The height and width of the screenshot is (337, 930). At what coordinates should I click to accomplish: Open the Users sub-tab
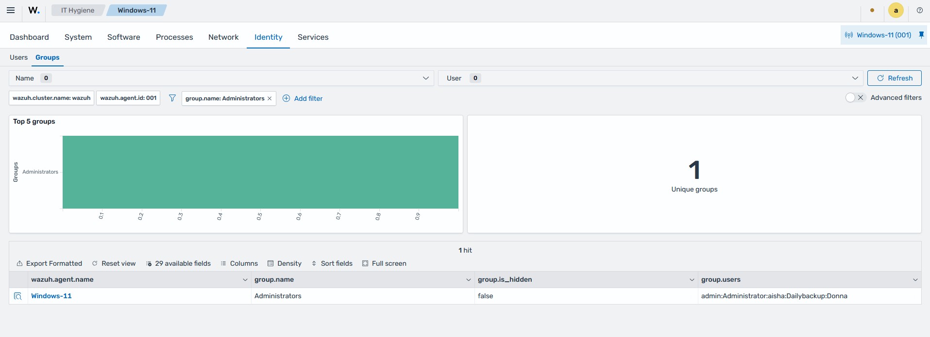coord(18,57)
